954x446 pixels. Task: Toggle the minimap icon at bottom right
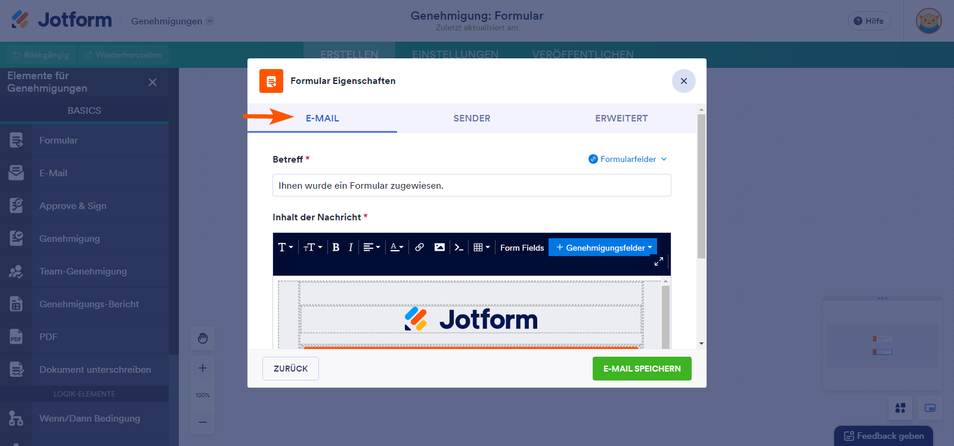click(930, 408)
